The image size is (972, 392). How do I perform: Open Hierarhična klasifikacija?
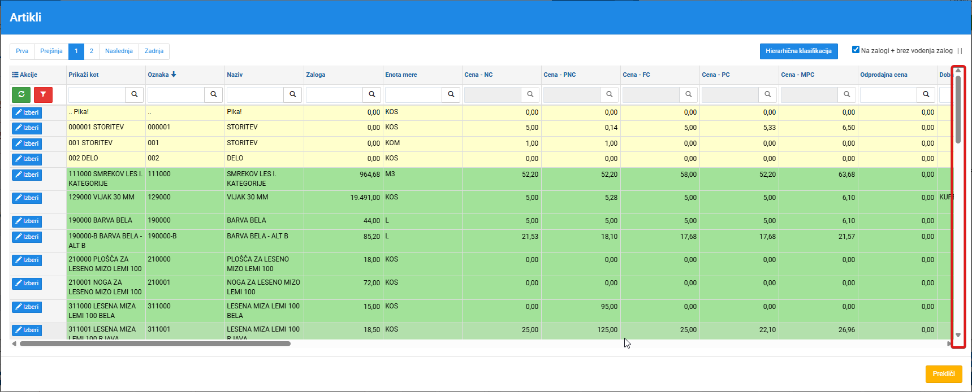click(x=798, y=51)
